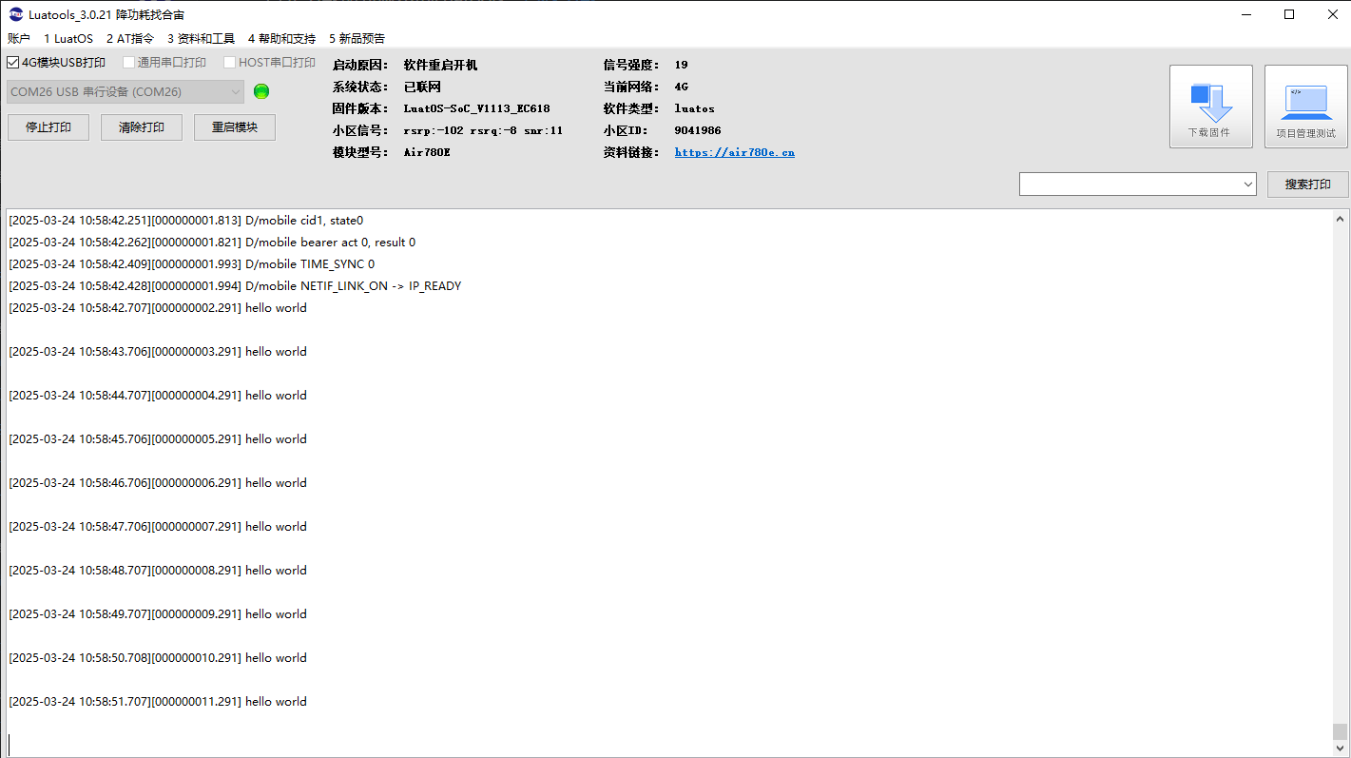Viewport: 1351px width, 758px height.
Task: Click the Luatools app icon in title bar
Action: [x=15, y=14]
